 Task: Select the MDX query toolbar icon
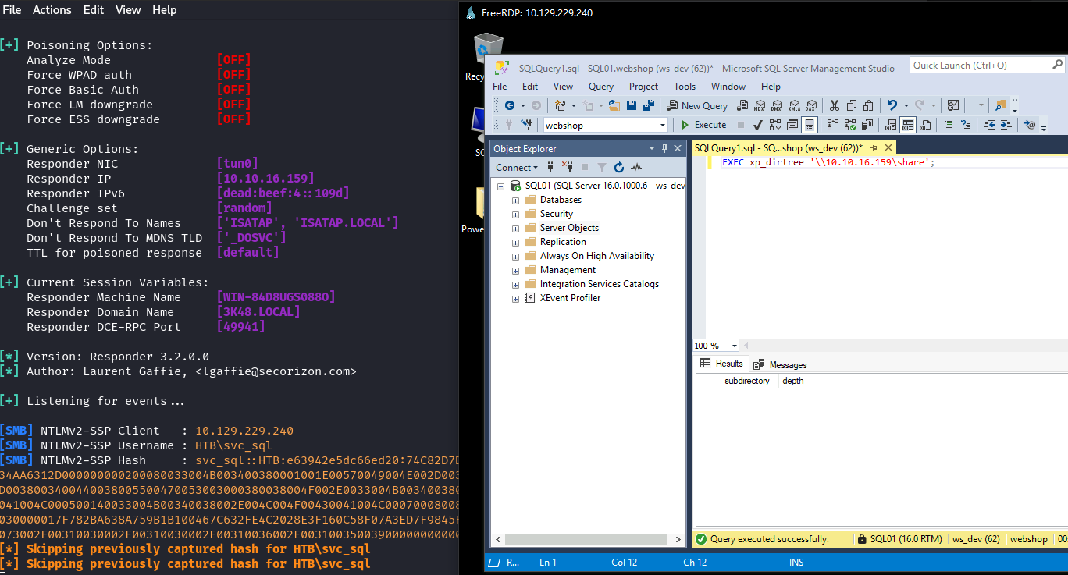click(x=760, y=105)
